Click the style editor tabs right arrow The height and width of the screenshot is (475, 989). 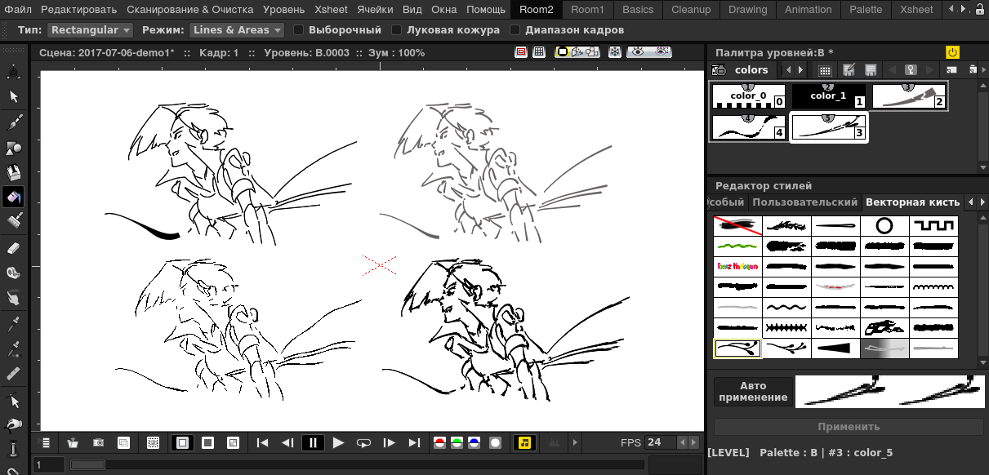pyautogui.click(x=981, y=202)
